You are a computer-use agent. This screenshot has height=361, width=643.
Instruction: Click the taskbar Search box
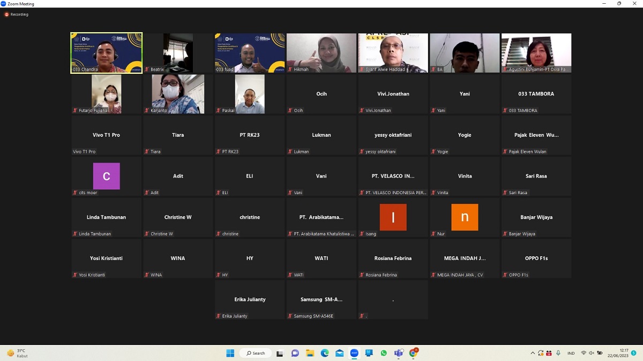(x=256, y=353)
